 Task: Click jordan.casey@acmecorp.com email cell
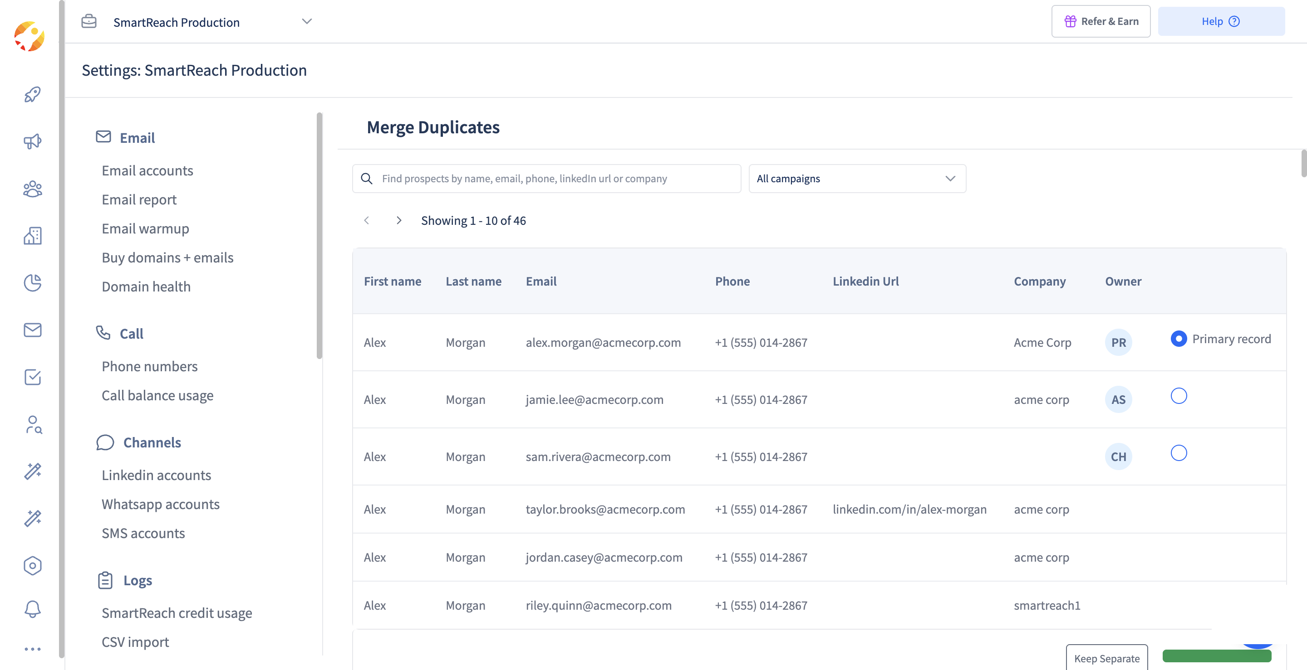point(604,558)
